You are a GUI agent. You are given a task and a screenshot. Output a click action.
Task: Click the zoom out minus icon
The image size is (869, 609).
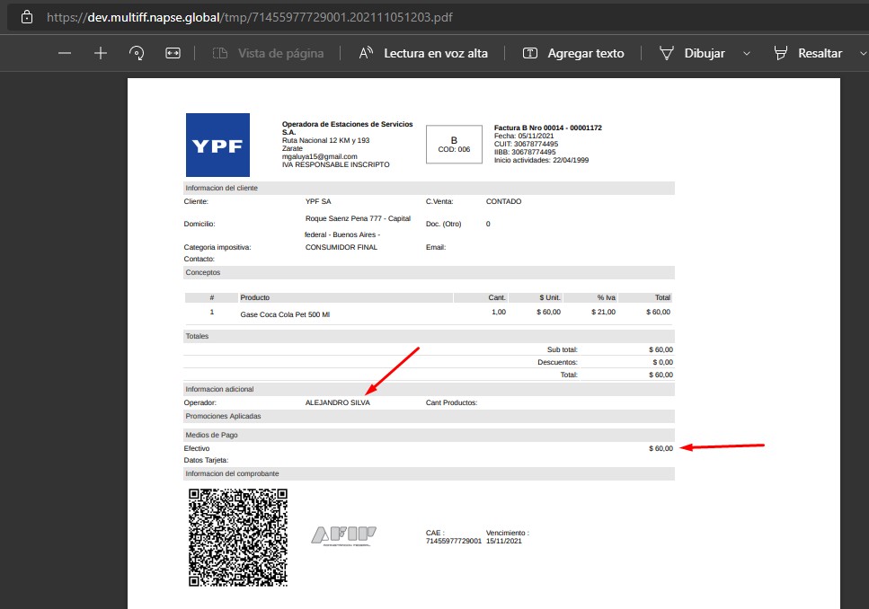(64, 54)
